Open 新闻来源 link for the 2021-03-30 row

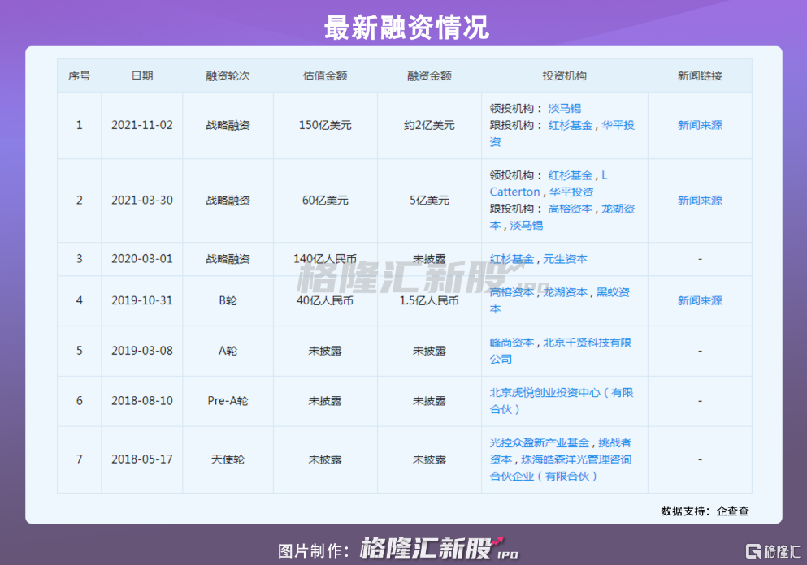click(700, 201)
